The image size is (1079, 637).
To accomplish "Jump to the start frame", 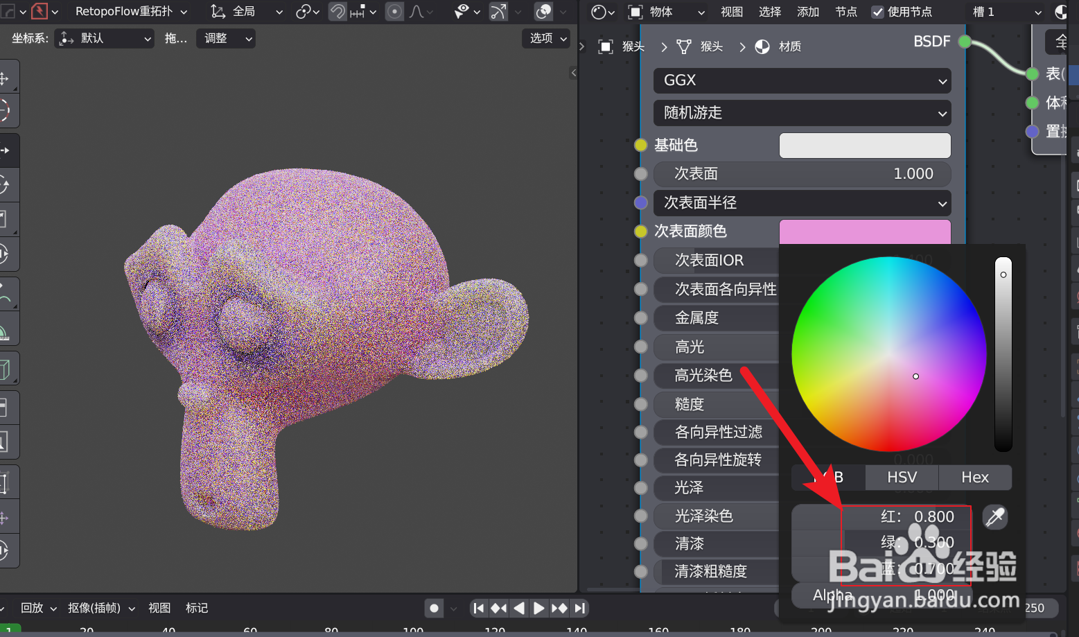I will pyautogui.click(x=479, y=609).
